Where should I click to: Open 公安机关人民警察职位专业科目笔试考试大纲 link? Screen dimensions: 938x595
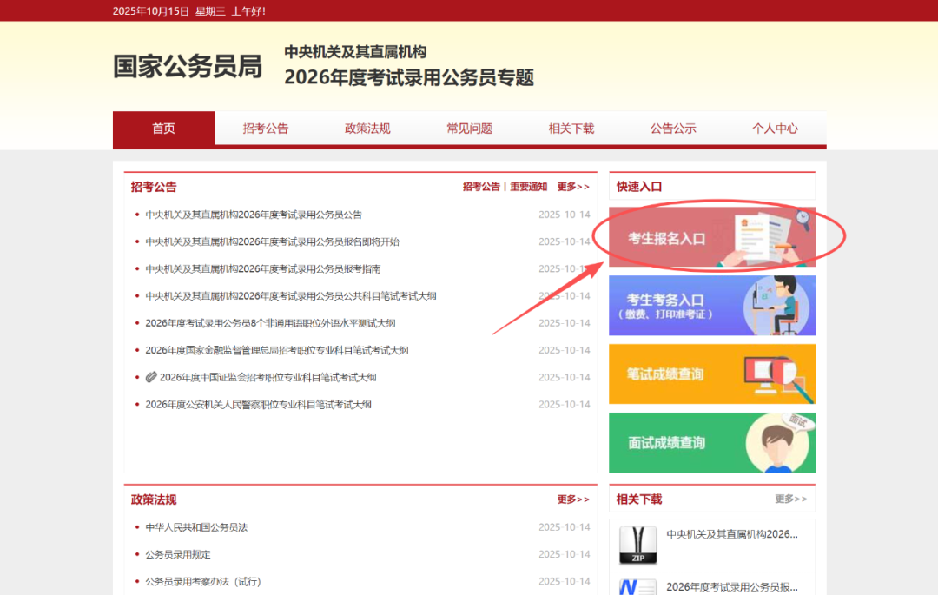pyautogui.click(x=258, y=405)
